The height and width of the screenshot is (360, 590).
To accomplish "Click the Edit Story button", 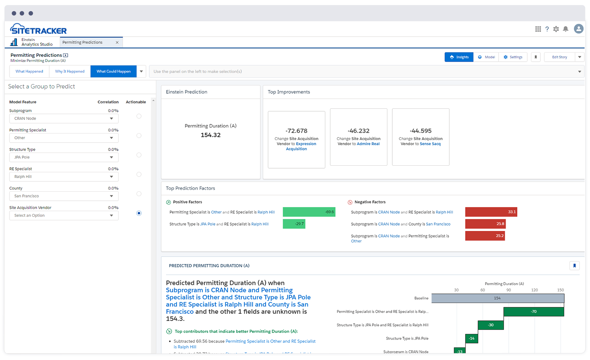I will [x=560, y=57].
